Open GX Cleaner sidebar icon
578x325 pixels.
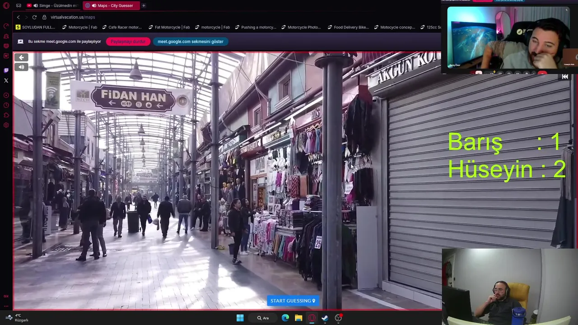6,36
